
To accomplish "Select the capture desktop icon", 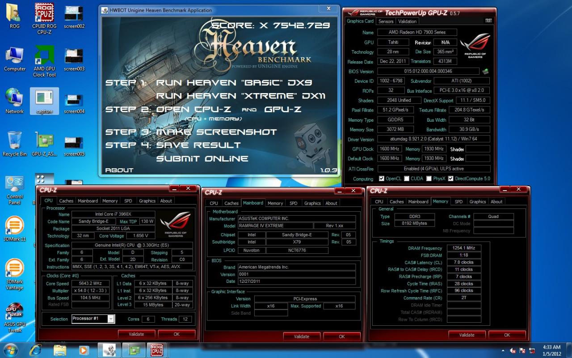I will pyautogui.click(x=44, y=102).
